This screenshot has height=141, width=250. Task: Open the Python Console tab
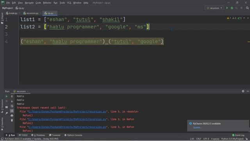73,135
